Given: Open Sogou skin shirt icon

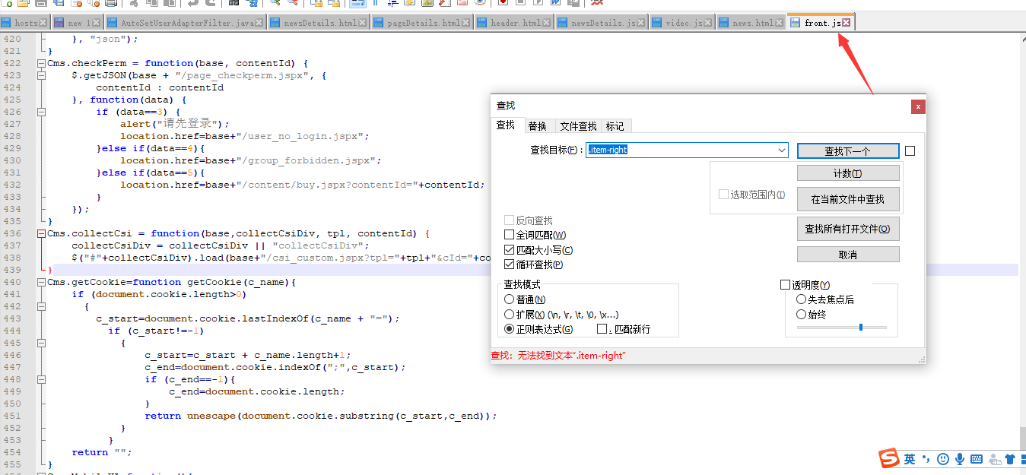Looking at the screenshot, I should [1009, 459].
